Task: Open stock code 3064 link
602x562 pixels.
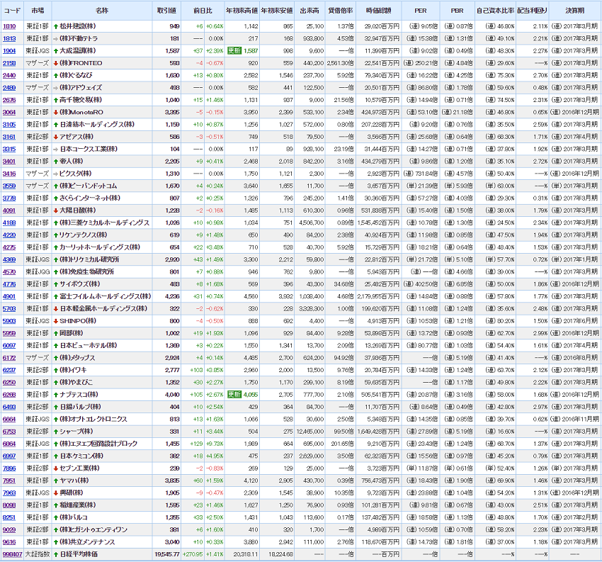Action: [x=9, y=113]
